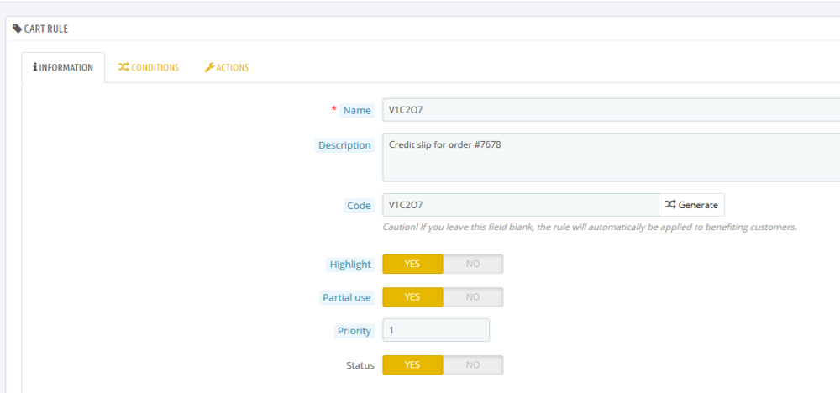Disable Partial use by clicking NO
The width and height of the screenshot is (840, 393).
[x=473, y=297]
